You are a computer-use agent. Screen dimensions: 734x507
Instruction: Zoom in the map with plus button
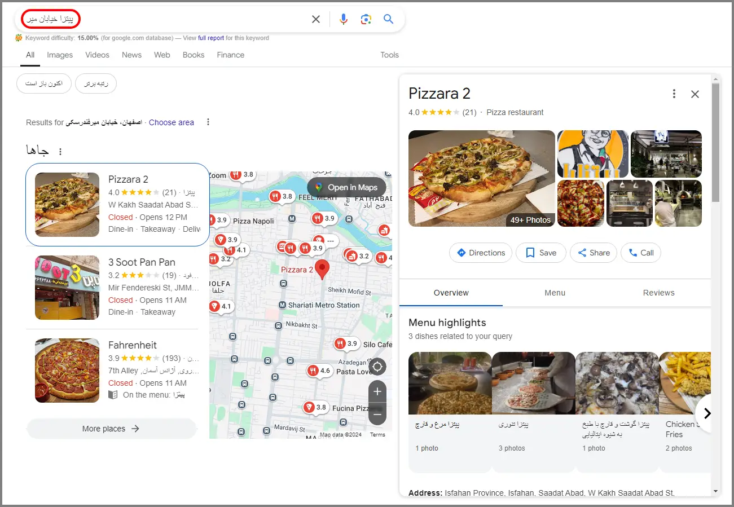point(377,391)
